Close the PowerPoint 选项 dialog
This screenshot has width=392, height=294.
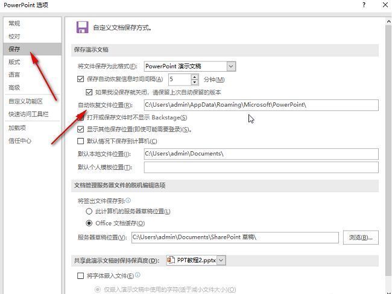click(x=385, y=5)
